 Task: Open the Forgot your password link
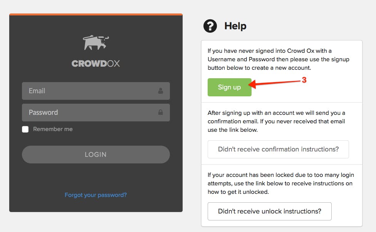pyautogui.click(x=96, y=195)
